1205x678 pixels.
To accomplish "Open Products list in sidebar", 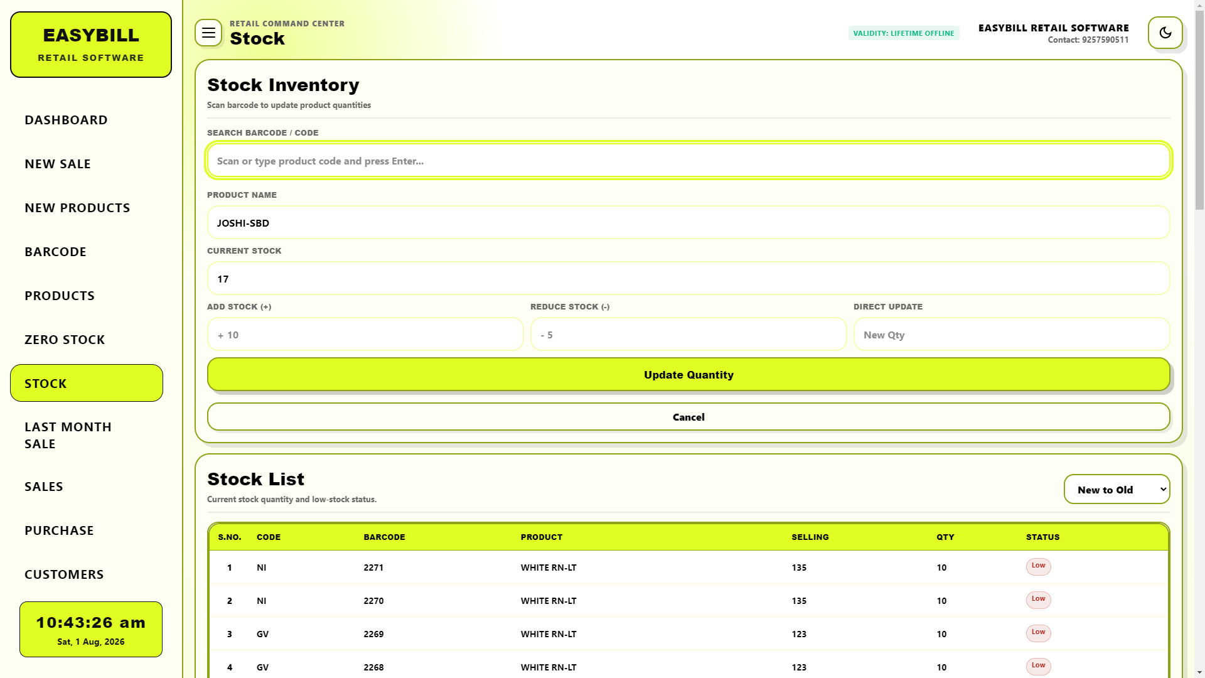I will [x=87, y=295].
